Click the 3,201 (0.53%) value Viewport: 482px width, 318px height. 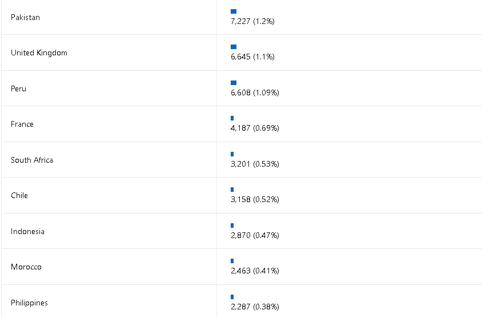[255, 164]
